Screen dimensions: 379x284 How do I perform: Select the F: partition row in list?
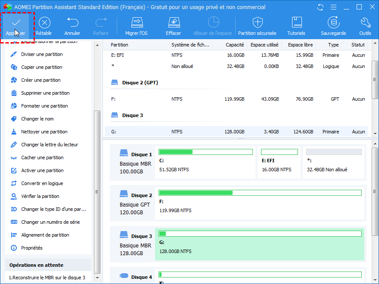coord(236,99)
